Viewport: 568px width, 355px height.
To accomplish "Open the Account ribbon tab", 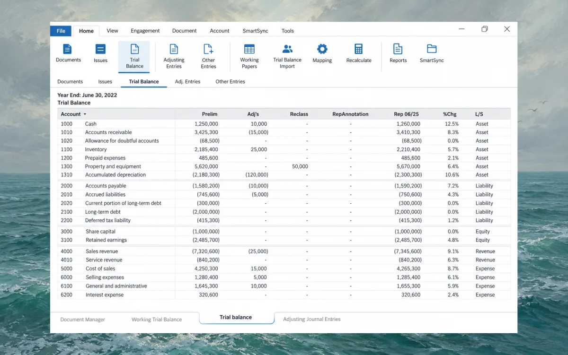I will pos(220,31).
